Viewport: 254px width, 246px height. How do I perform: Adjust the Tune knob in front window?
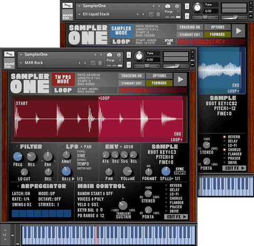coord(139,56)
